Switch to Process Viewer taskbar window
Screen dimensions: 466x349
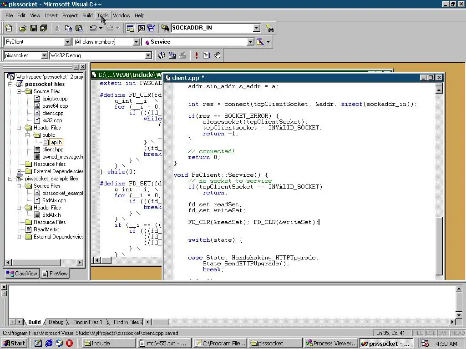[331, 344]
